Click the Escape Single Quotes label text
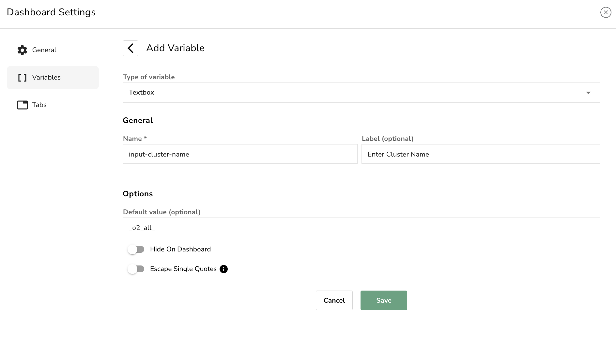Screen dimensions: 616x362 [x=183, y=269]
